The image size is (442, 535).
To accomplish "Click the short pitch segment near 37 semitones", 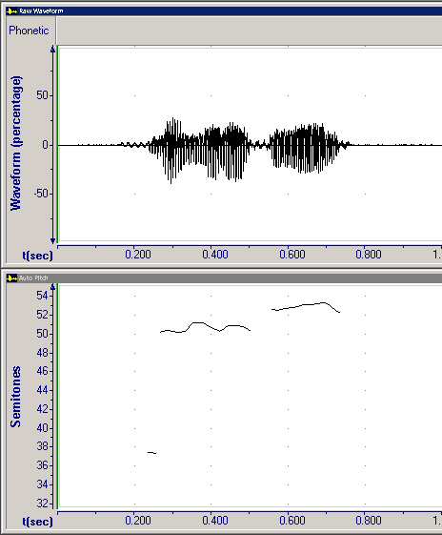I will coord(152,453).
